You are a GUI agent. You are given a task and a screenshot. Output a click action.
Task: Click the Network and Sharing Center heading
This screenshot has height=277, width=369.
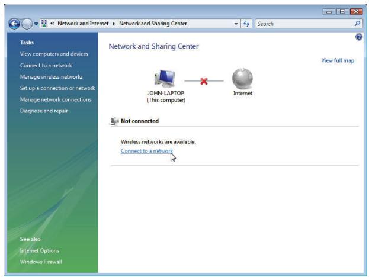pyautogui.click(x=153, y=46)
